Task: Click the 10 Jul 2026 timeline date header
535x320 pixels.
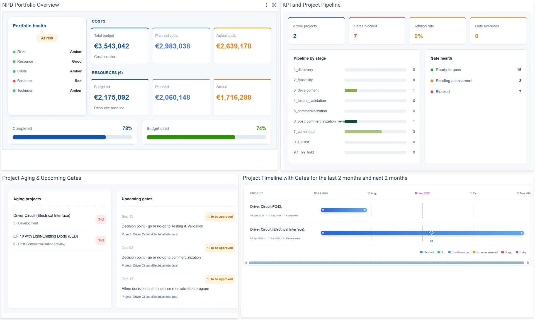Action: [321, 193]
